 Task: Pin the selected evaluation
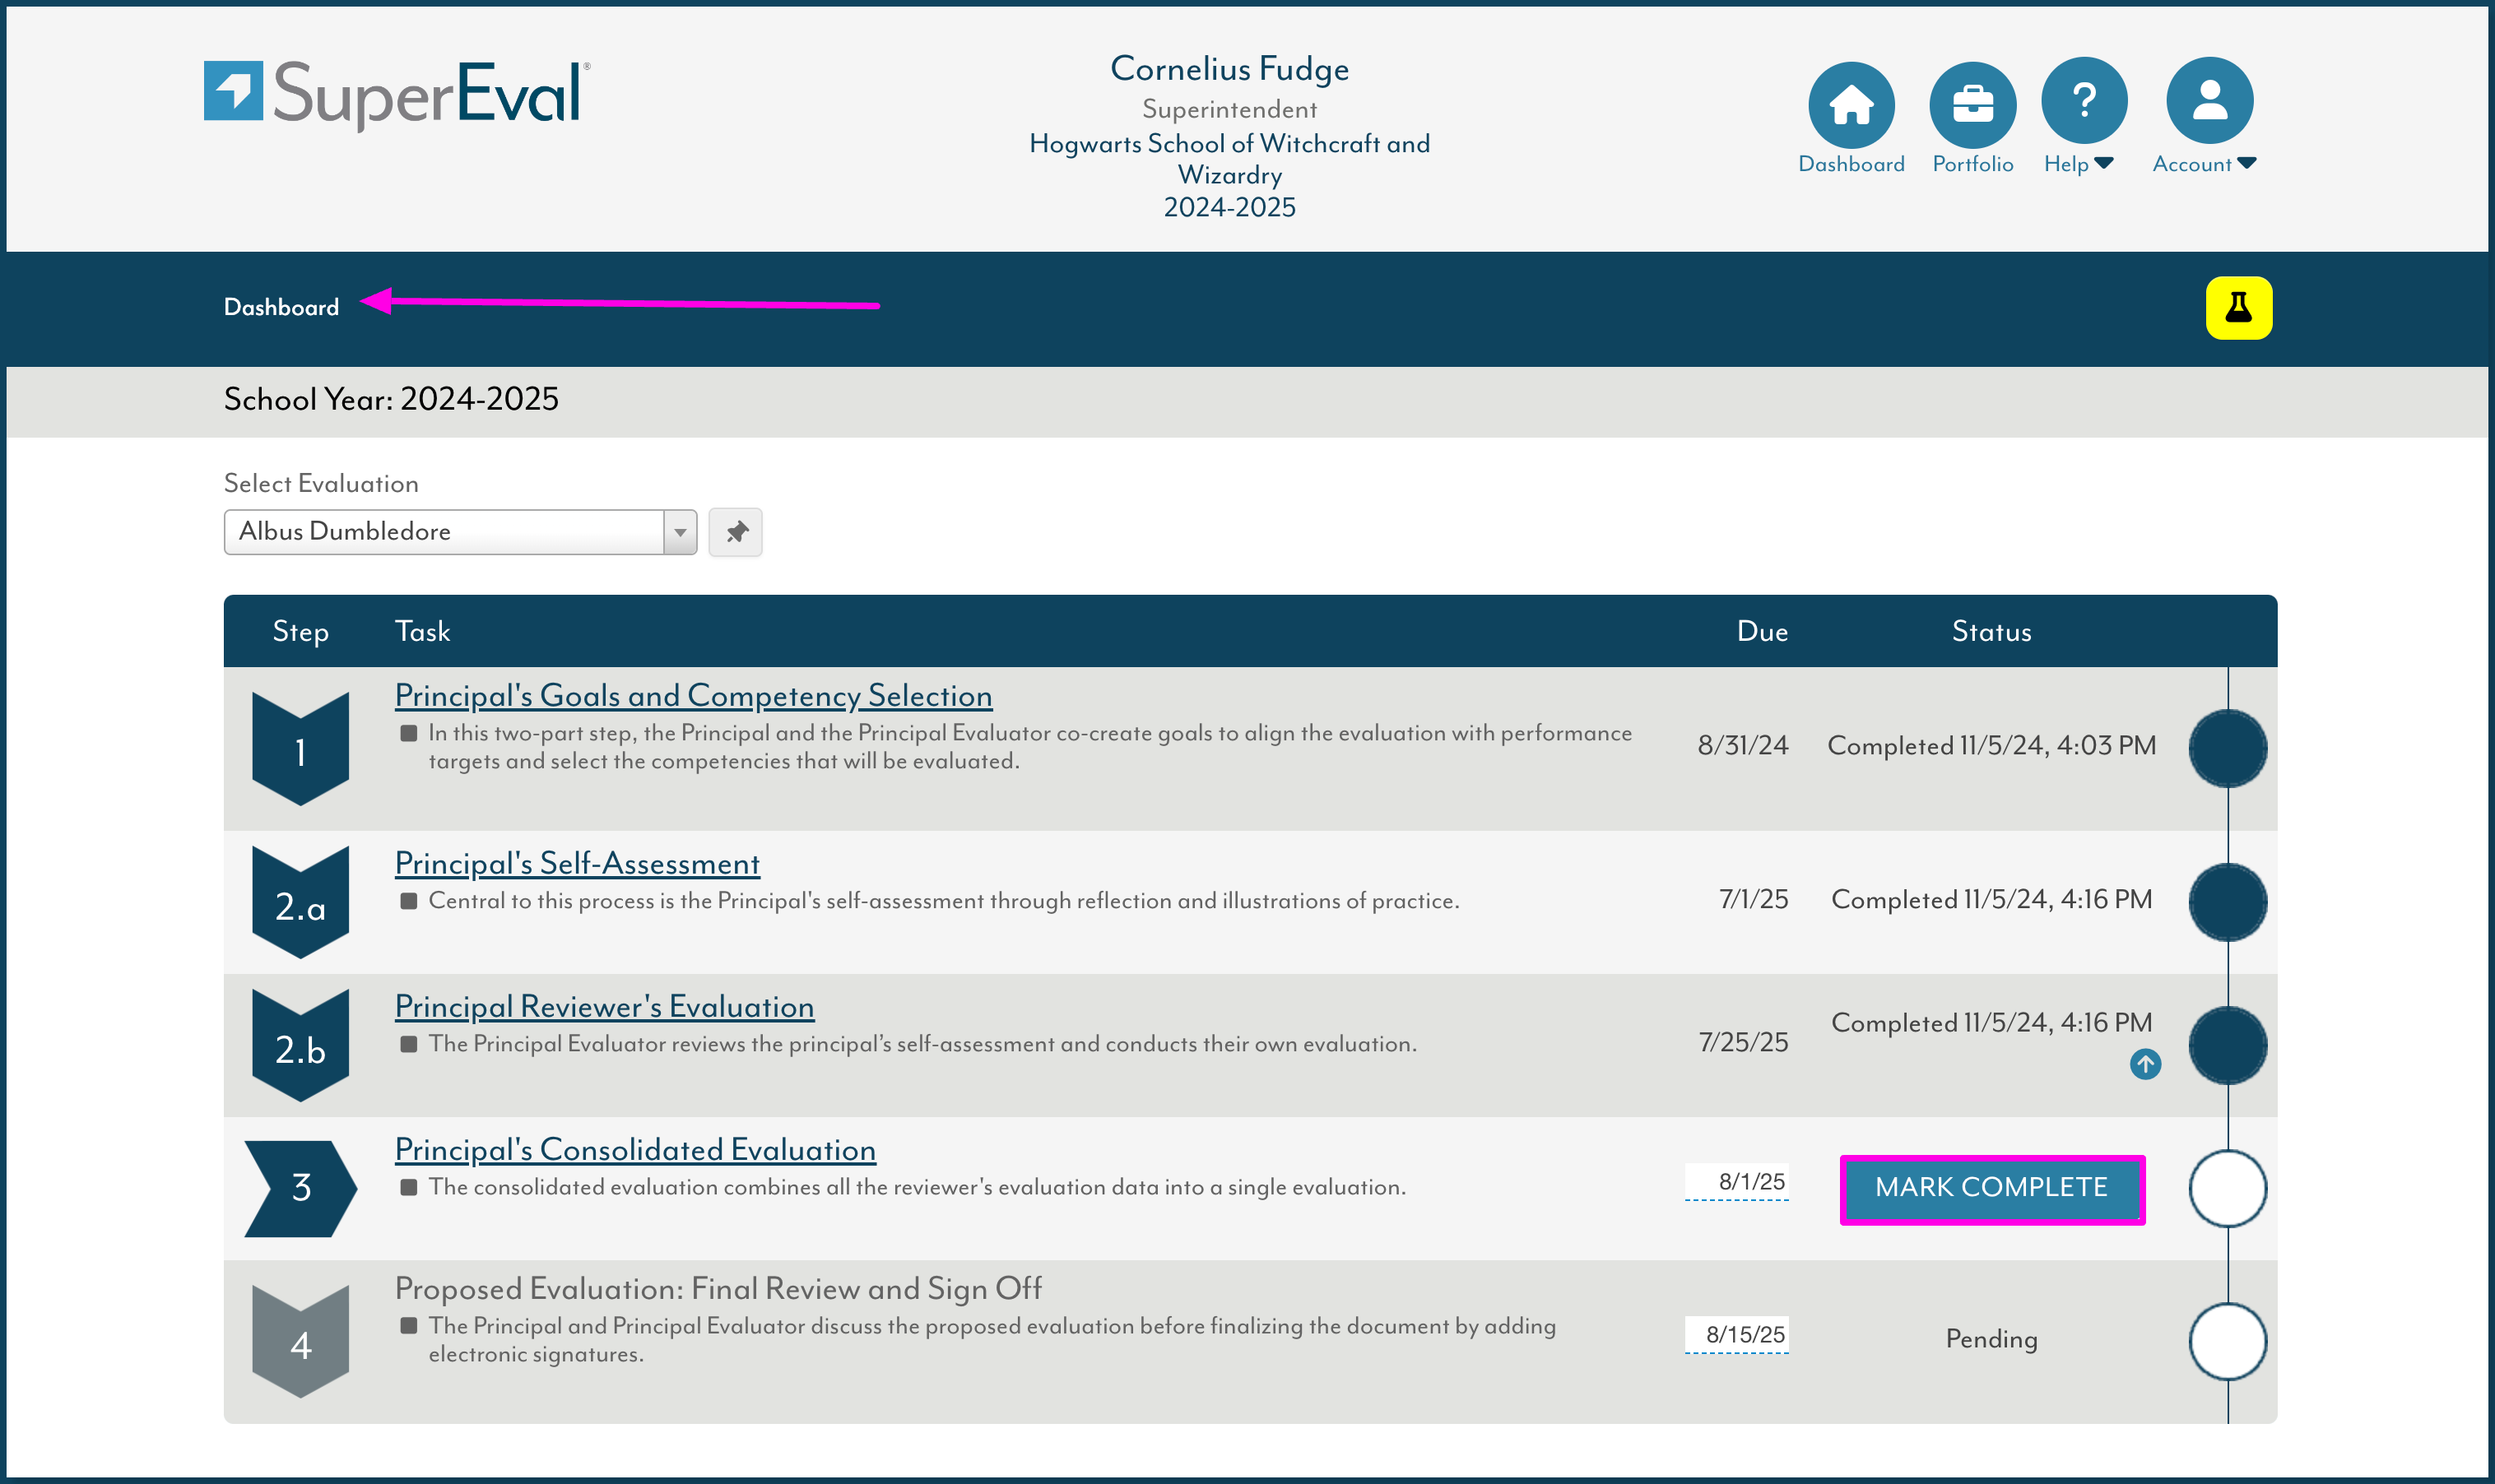click(735, 532)
